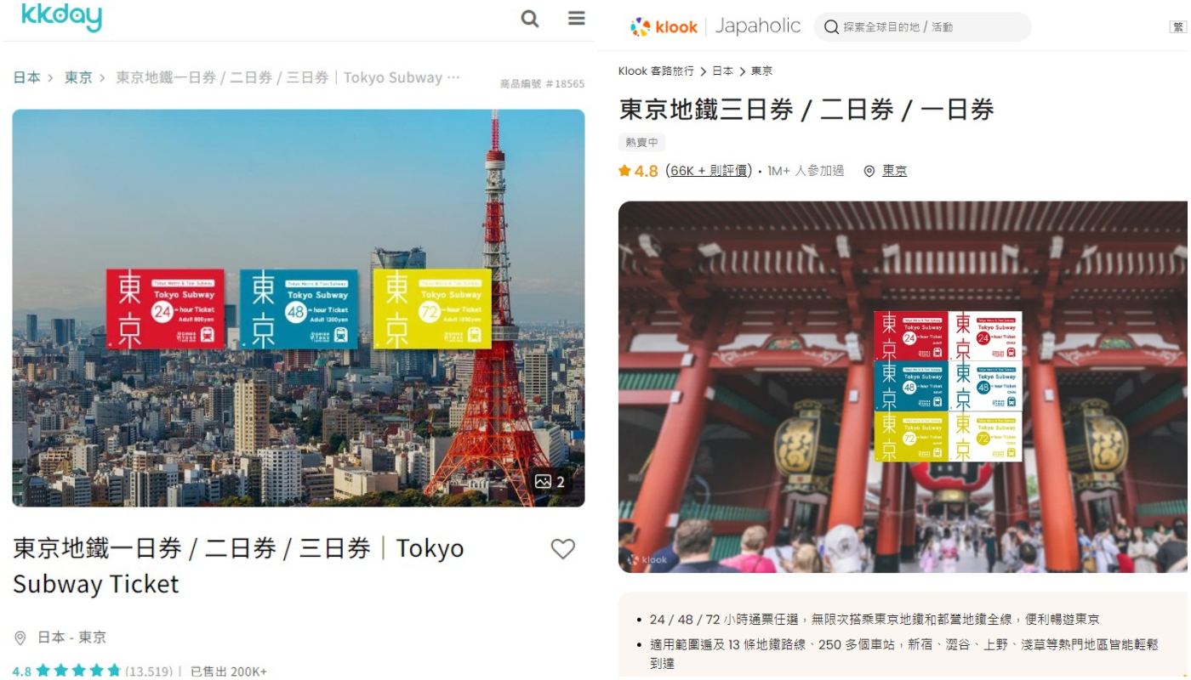Image resolution: width=1191 pixels, height=680 pixels.
Task: Open the KKday hamburger menu
Action: coord(577,18)
